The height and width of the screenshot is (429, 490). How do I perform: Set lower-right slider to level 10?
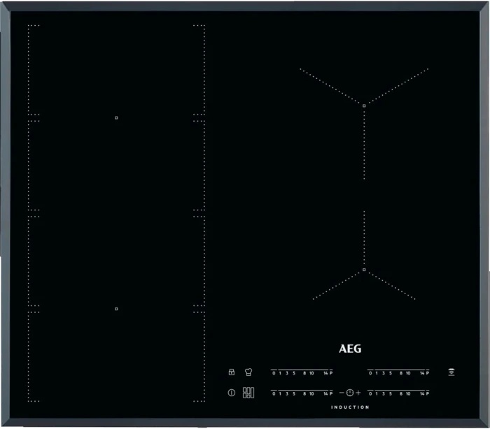[x=408, y=394]
